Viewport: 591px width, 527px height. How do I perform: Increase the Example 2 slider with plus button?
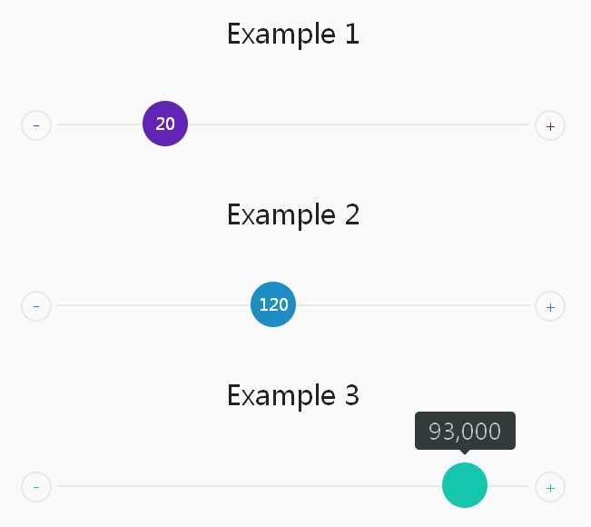(550, 306)
